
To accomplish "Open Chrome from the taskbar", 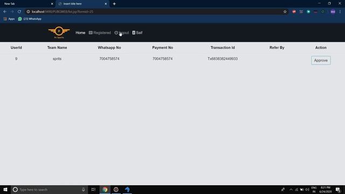I will pos(105,189).
